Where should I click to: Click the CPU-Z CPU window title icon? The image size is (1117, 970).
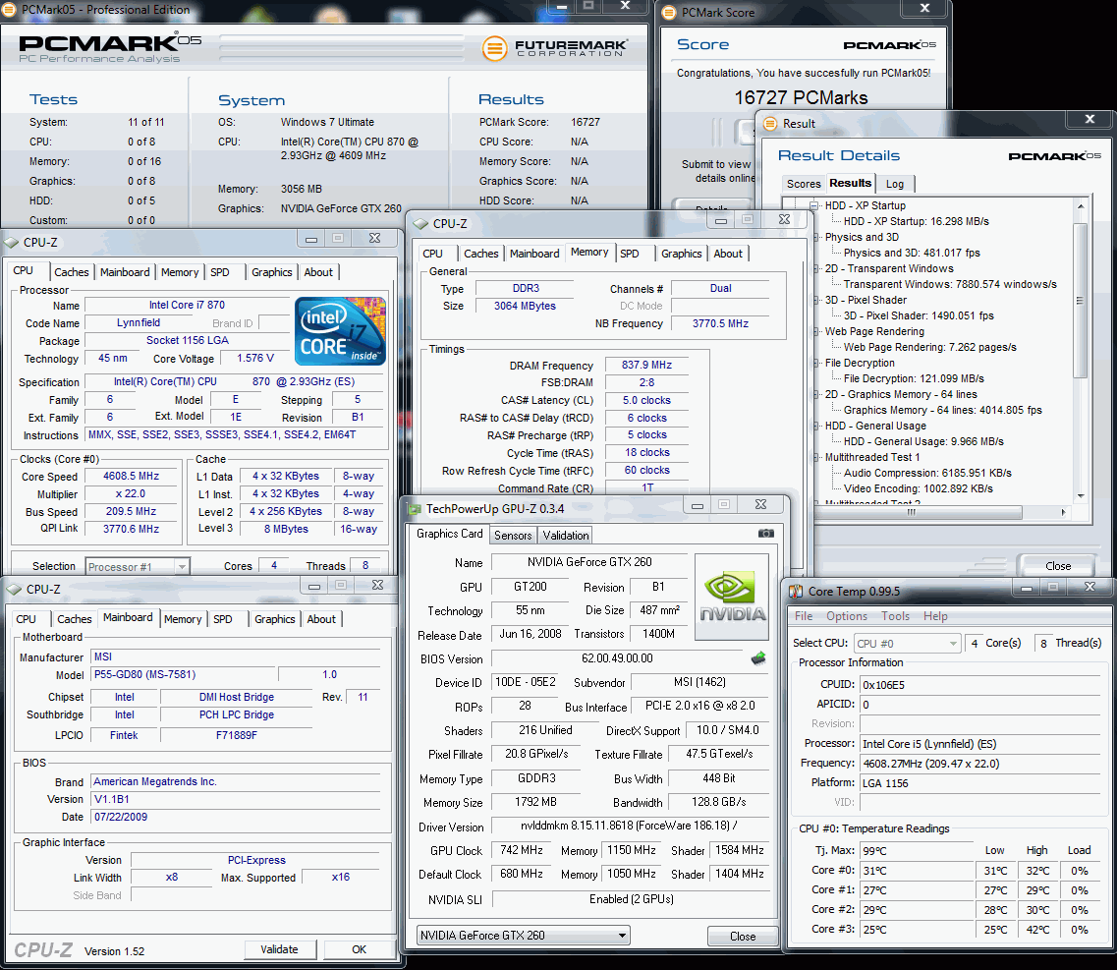pyautogui.click(x=11, y=243)
